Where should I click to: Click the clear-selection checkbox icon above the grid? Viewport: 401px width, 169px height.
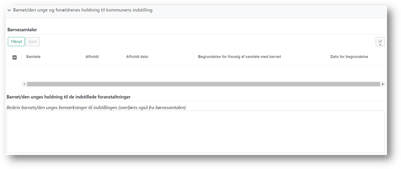380,42
